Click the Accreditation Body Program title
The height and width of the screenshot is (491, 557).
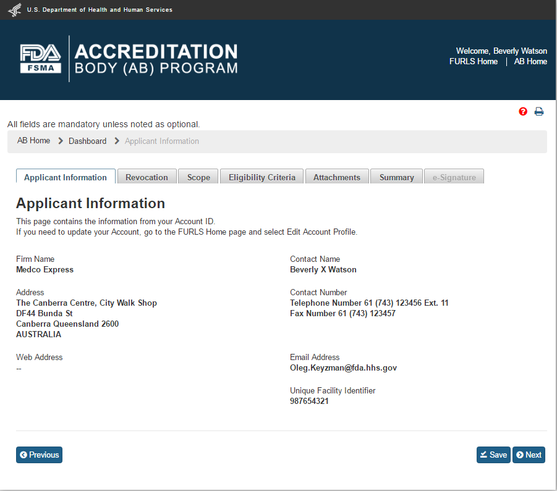click(156, 59)
